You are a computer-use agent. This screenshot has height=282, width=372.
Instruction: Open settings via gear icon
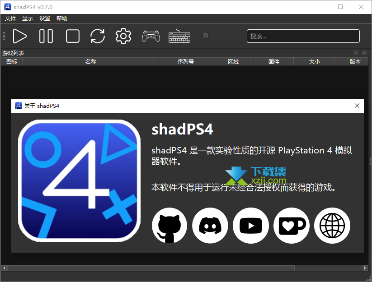(x=123, y=36)
